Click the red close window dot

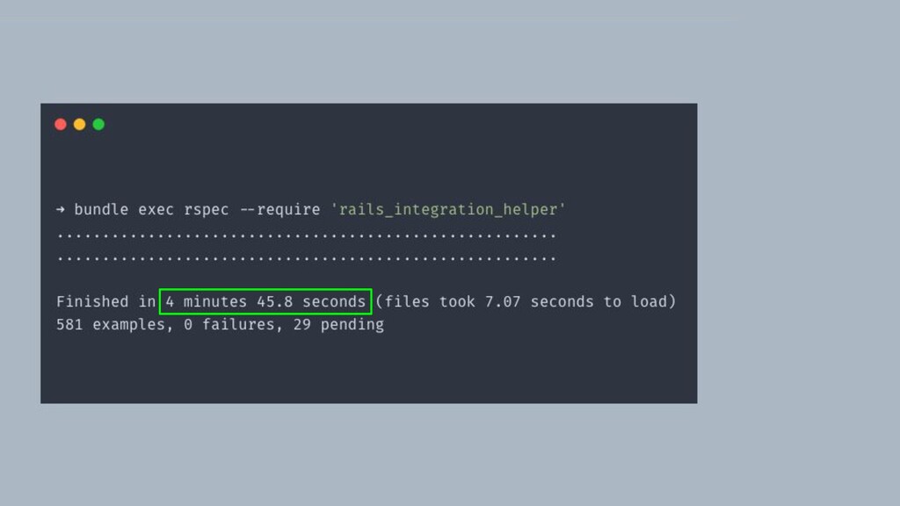[x=61, y=125]
